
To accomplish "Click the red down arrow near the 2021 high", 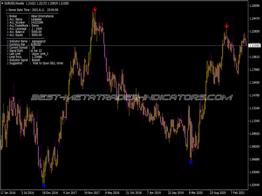I will pos(226,26).
